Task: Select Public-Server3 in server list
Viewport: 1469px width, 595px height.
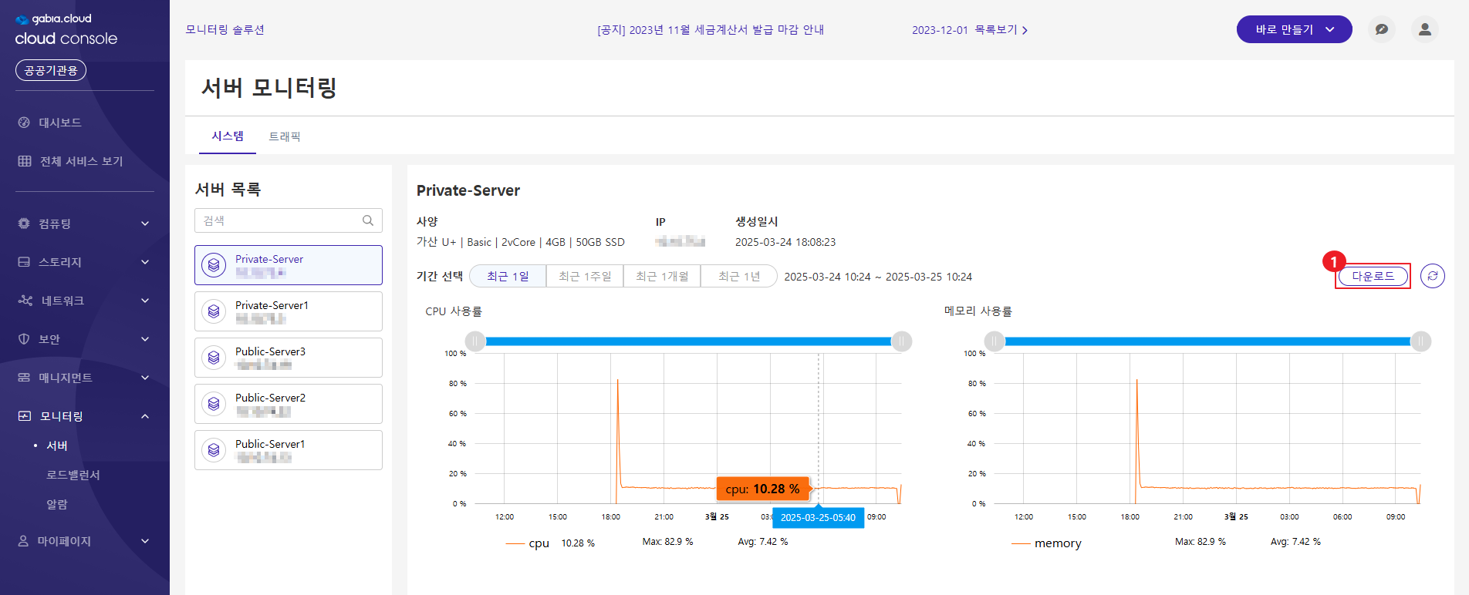Action: [289, 358]
